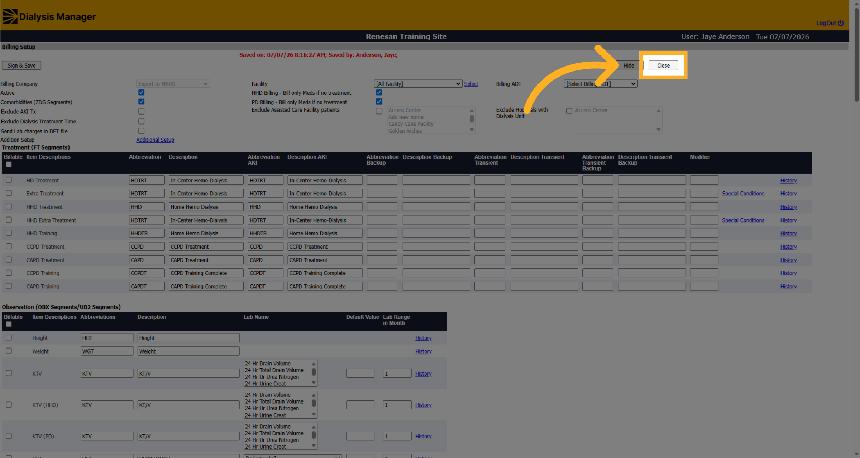Click the Dialysis Manager logo icon
This screenshot has width=860, height=458.
click(x=10, y=16)
